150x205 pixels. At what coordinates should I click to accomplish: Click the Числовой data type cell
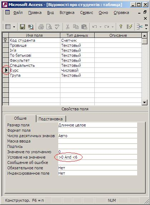click(x=77, y=70)
